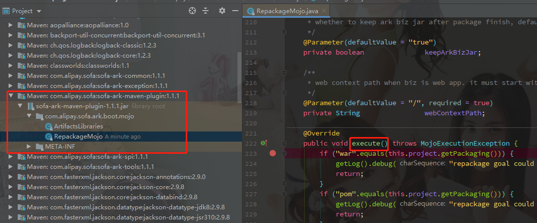Toggle breakpoint on line 223

pos(273,153)
